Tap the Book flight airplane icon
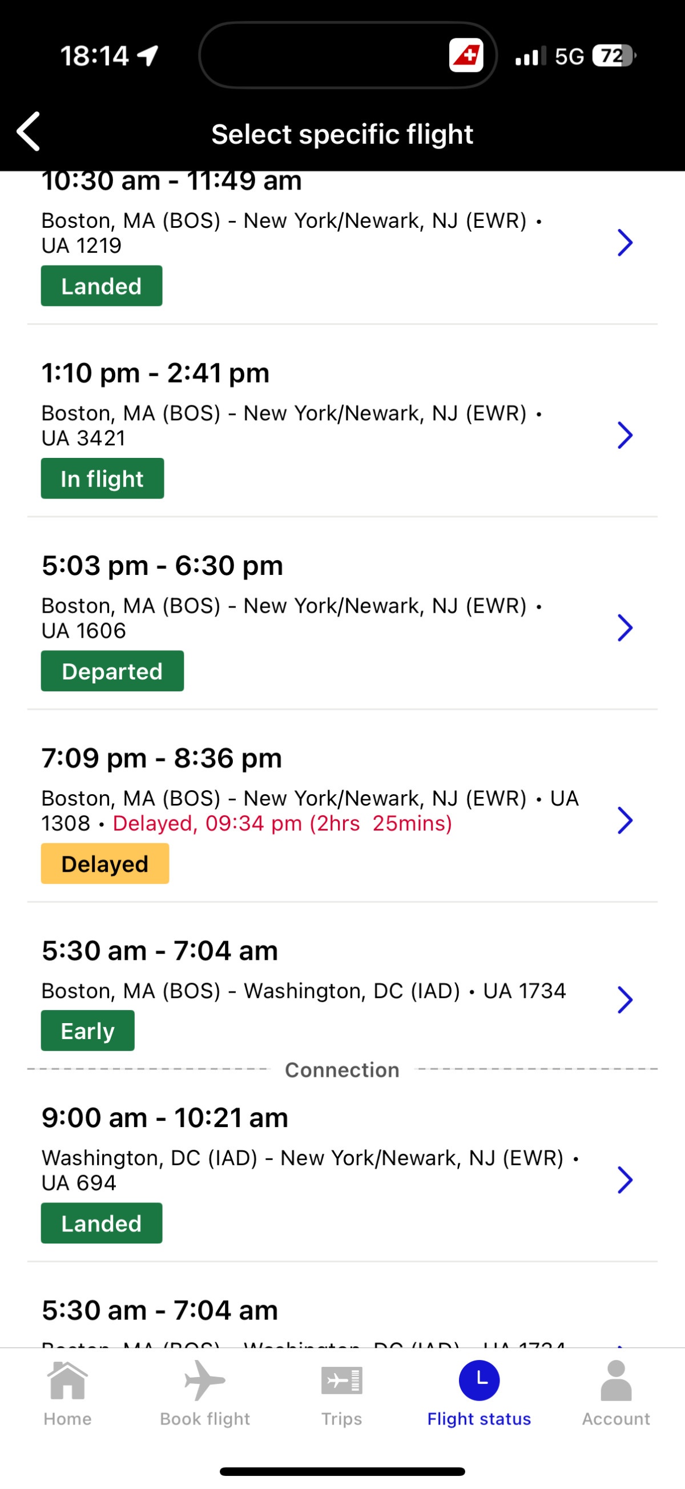The height and width of the screenshot is (1489, 685). [204, 1381]
